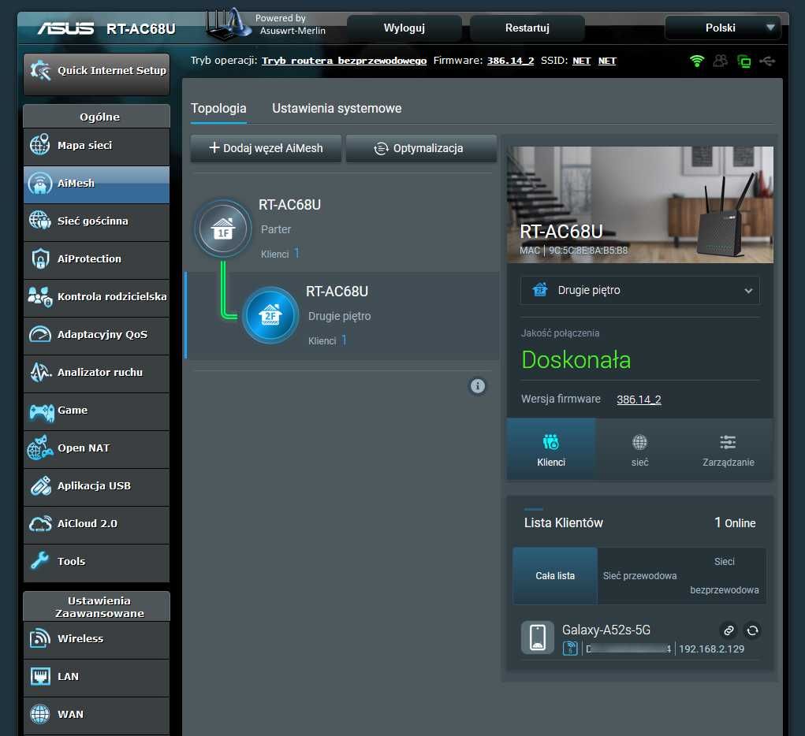Screen dimensions: 805x736
Task: Click Galaxy-A52s-5G phone device icon
Action: coord(538,637)
